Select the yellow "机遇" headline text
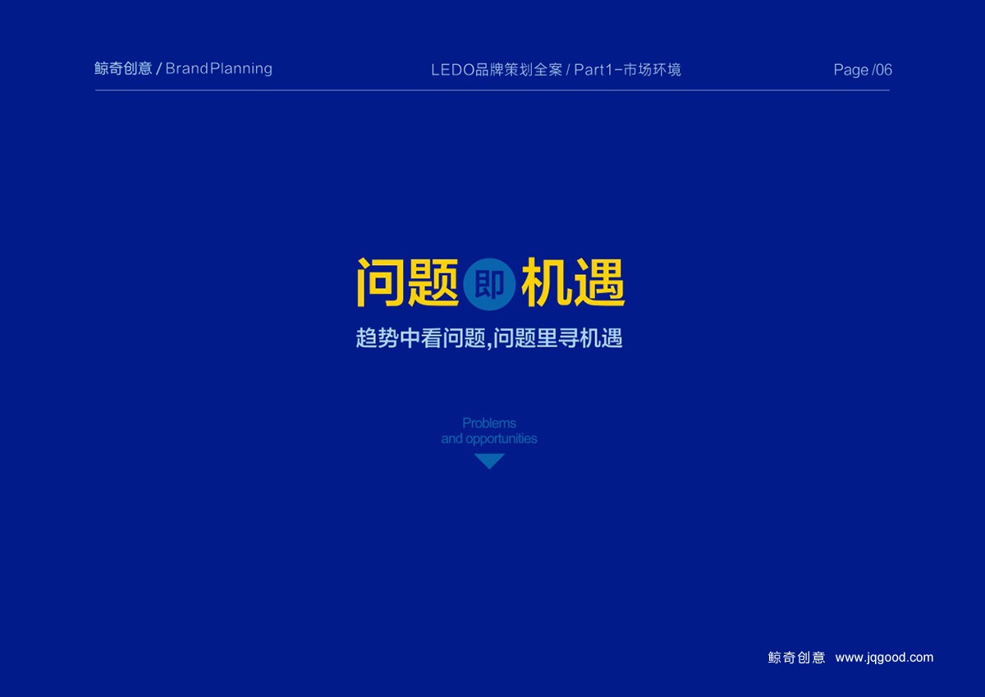This screenshot has width=985, height=697. [x=575, y=283]
